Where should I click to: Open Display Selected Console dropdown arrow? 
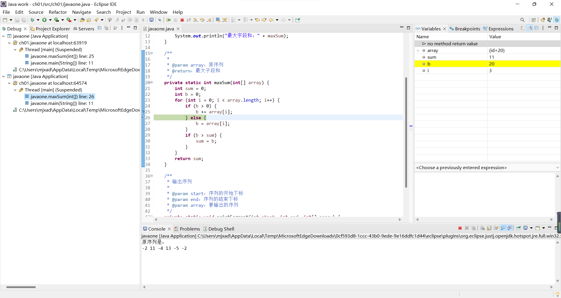point(531,228)
